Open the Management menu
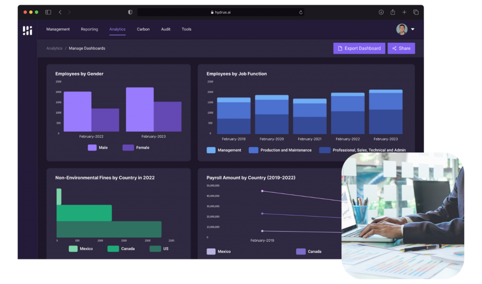The width and height of the screenshot is (482, 284). pos(58,29)
